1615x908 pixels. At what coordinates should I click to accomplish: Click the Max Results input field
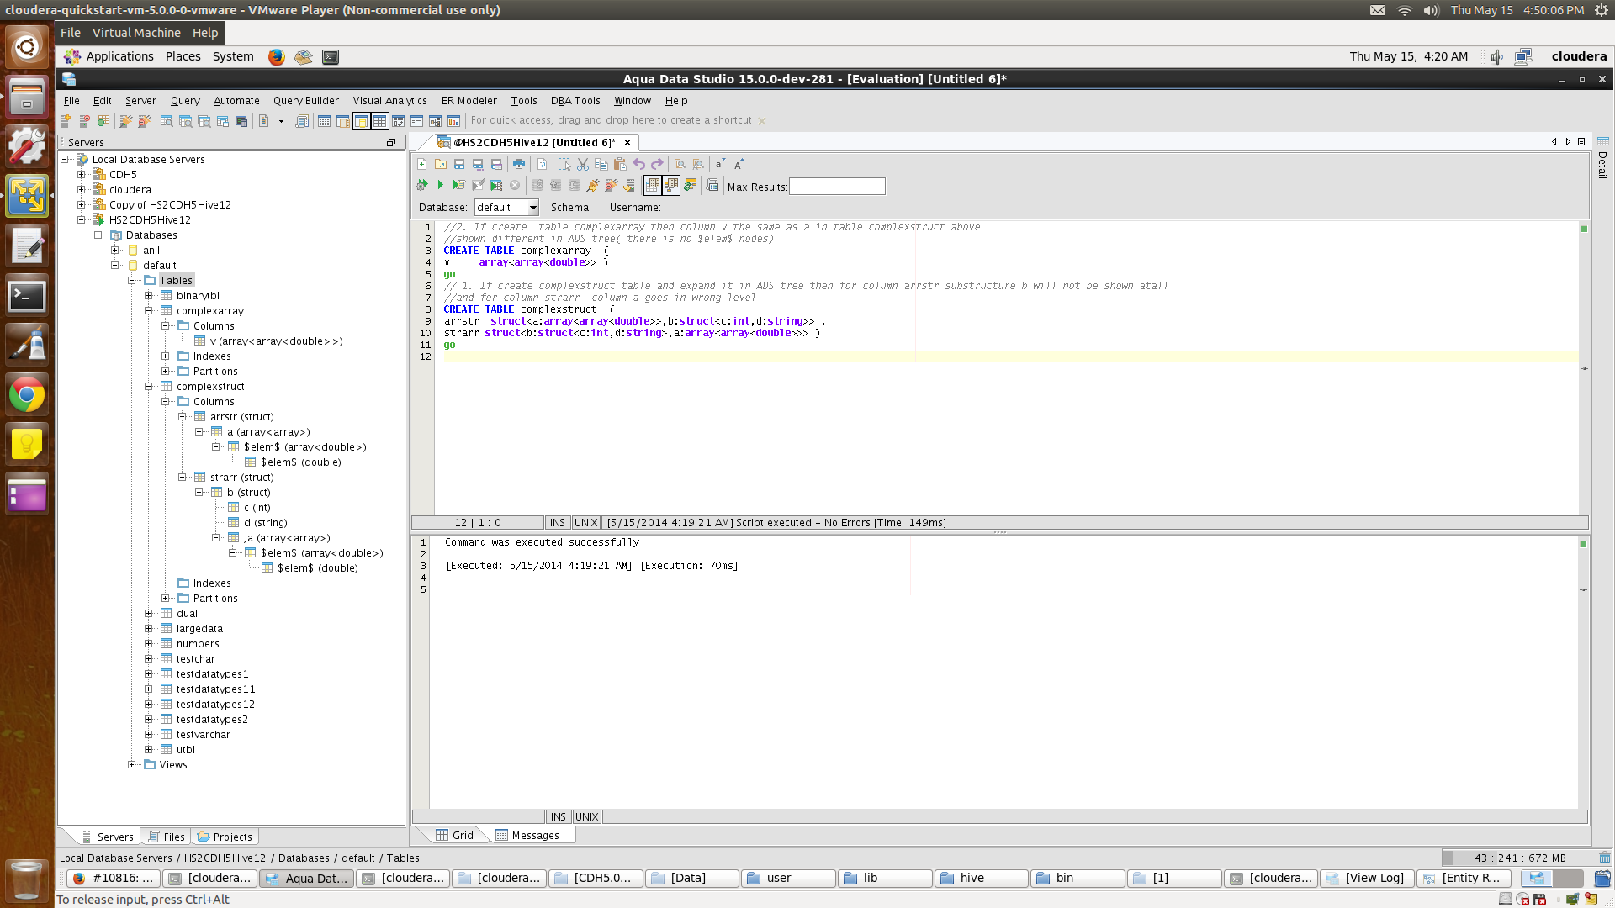[836, 187]
